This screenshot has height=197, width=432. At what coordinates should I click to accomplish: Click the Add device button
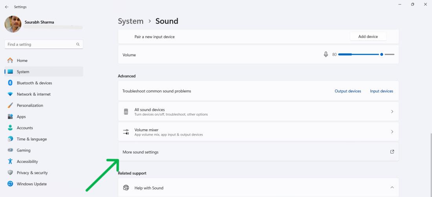[x=368, y=36]
